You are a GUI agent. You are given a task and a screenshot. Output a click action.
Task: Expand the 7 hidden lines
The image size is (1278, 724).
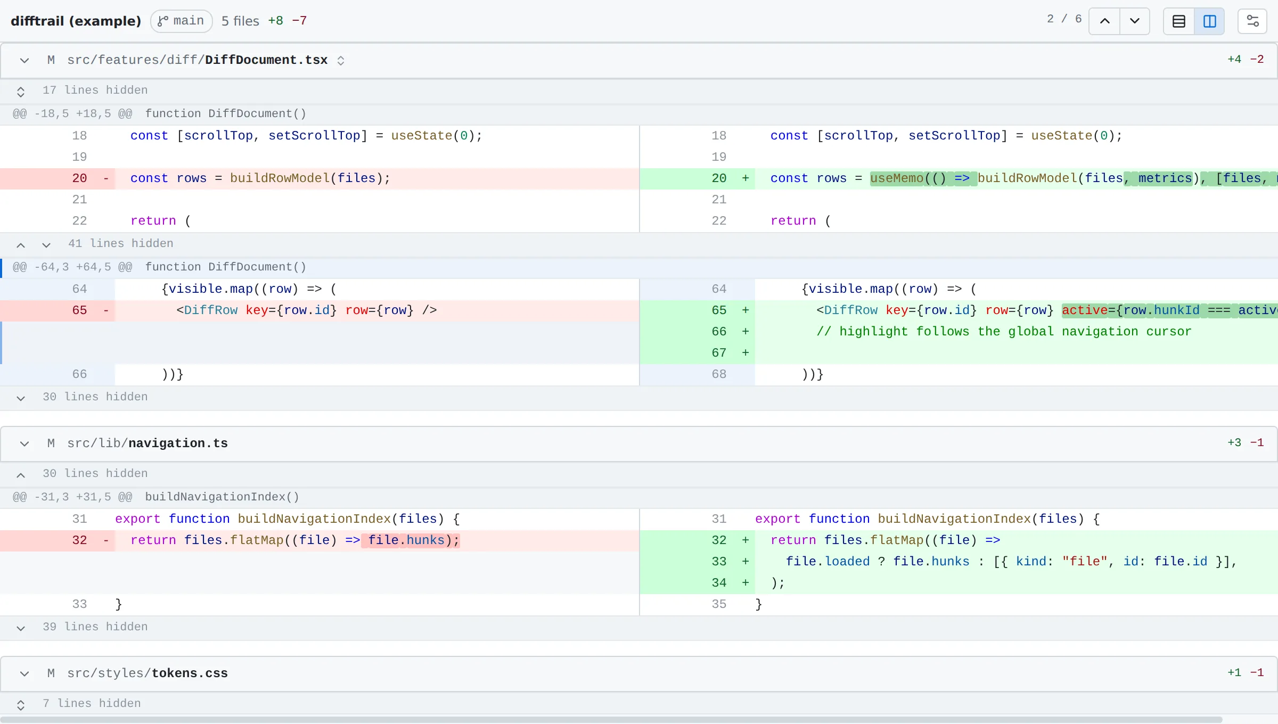point(21,704)
